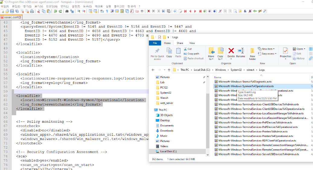Open the Replace dialog icon in Notepad++
The image size is (313, 170).
click(x=72, y=11)
